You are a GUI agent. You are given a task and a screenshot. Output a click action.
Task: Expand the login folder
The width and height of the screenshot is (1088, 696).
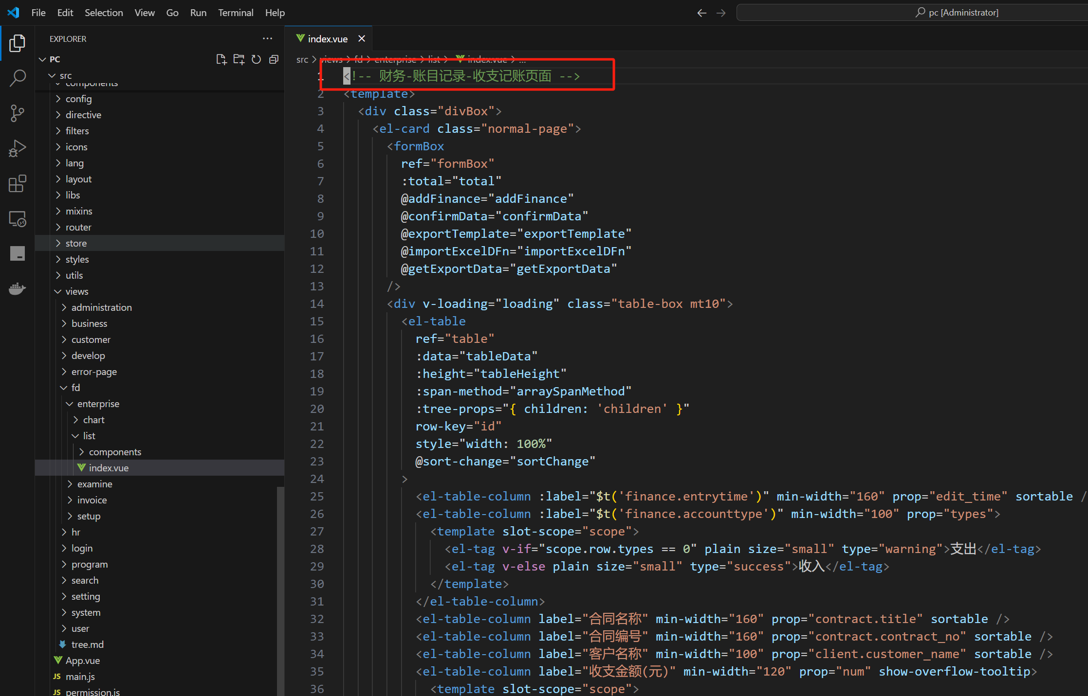point(160,548)
